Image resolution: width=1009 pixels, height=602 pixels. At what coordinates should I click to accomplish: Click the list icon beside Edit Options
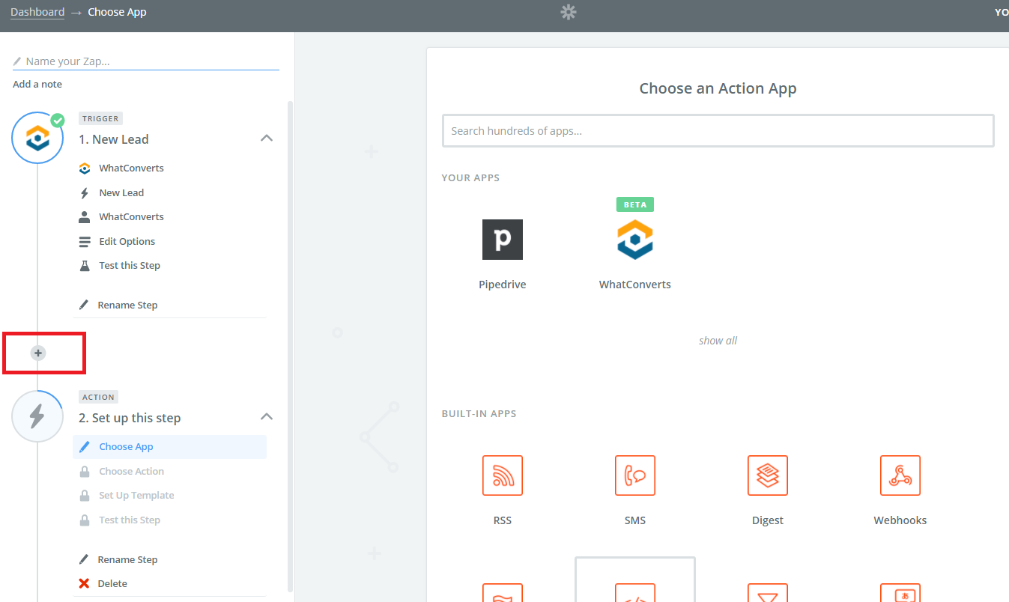pos(85,241)
